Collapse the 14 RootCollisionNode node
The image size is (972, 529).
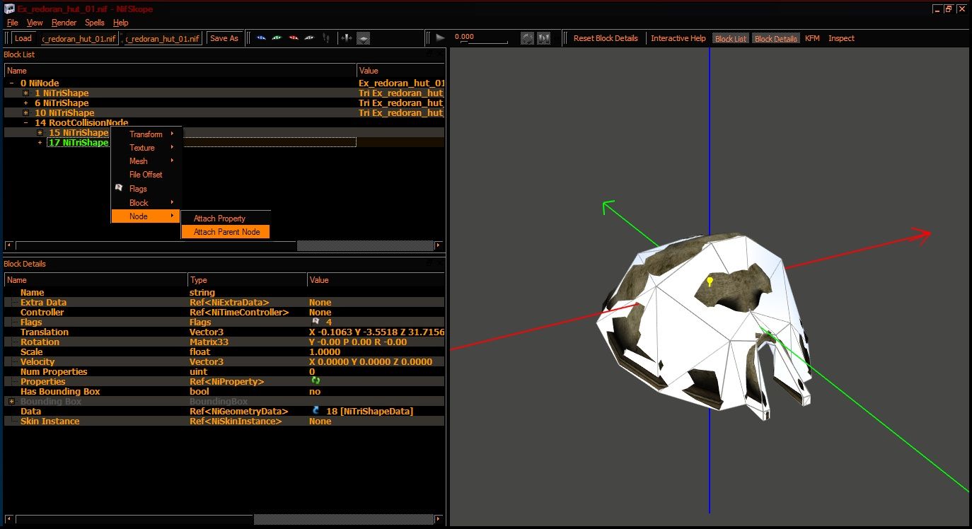25,123
